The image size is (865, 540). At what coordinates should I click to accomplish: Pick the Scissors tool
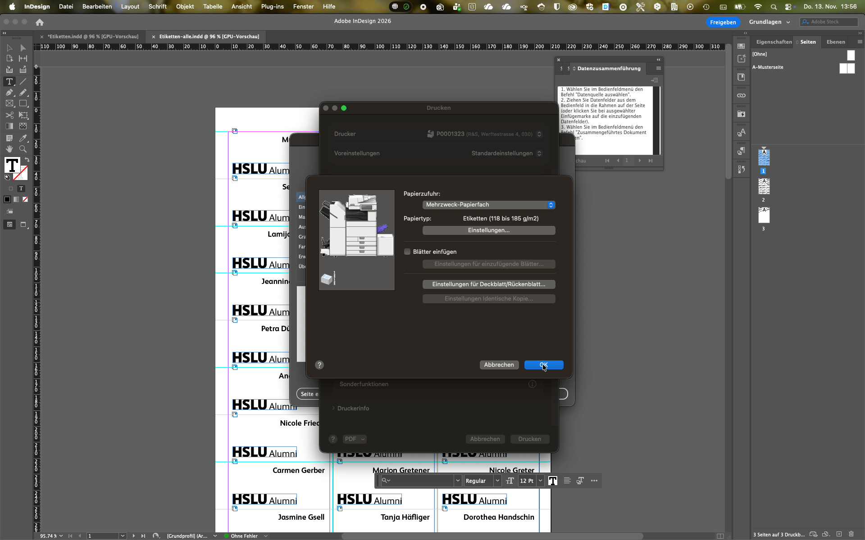coord(9,115)
